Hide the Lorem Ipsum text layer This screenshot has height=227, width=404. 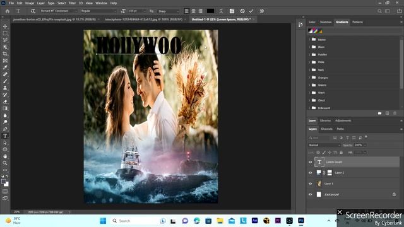310,162
